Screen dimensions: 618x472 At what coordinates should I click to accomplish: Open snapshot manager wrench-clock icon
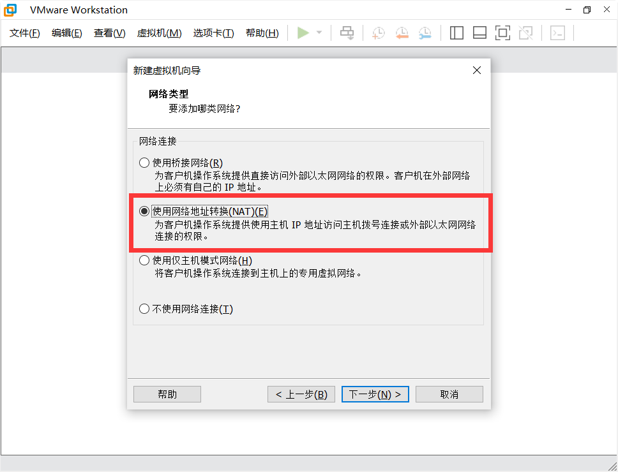coord(425,33)
